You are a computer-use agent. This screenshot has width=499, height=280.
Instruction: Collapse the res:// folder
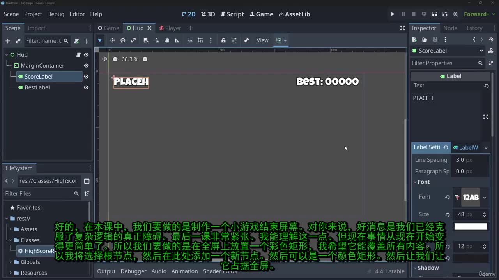[x=7, y=219]
